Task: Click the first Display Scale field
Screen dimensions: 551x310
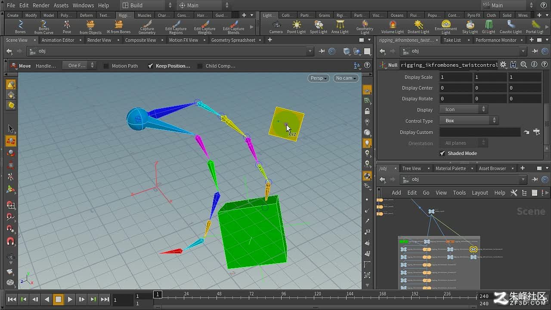Action: [x=455, y=77]
